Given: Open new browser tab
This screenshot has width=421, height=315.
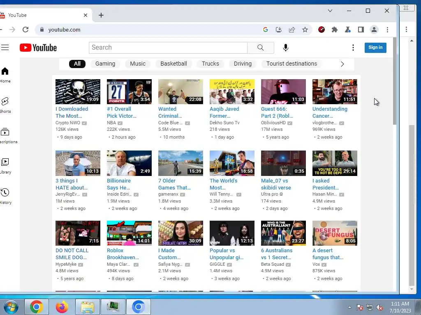Looking at the screenshot, I should 101,15.
